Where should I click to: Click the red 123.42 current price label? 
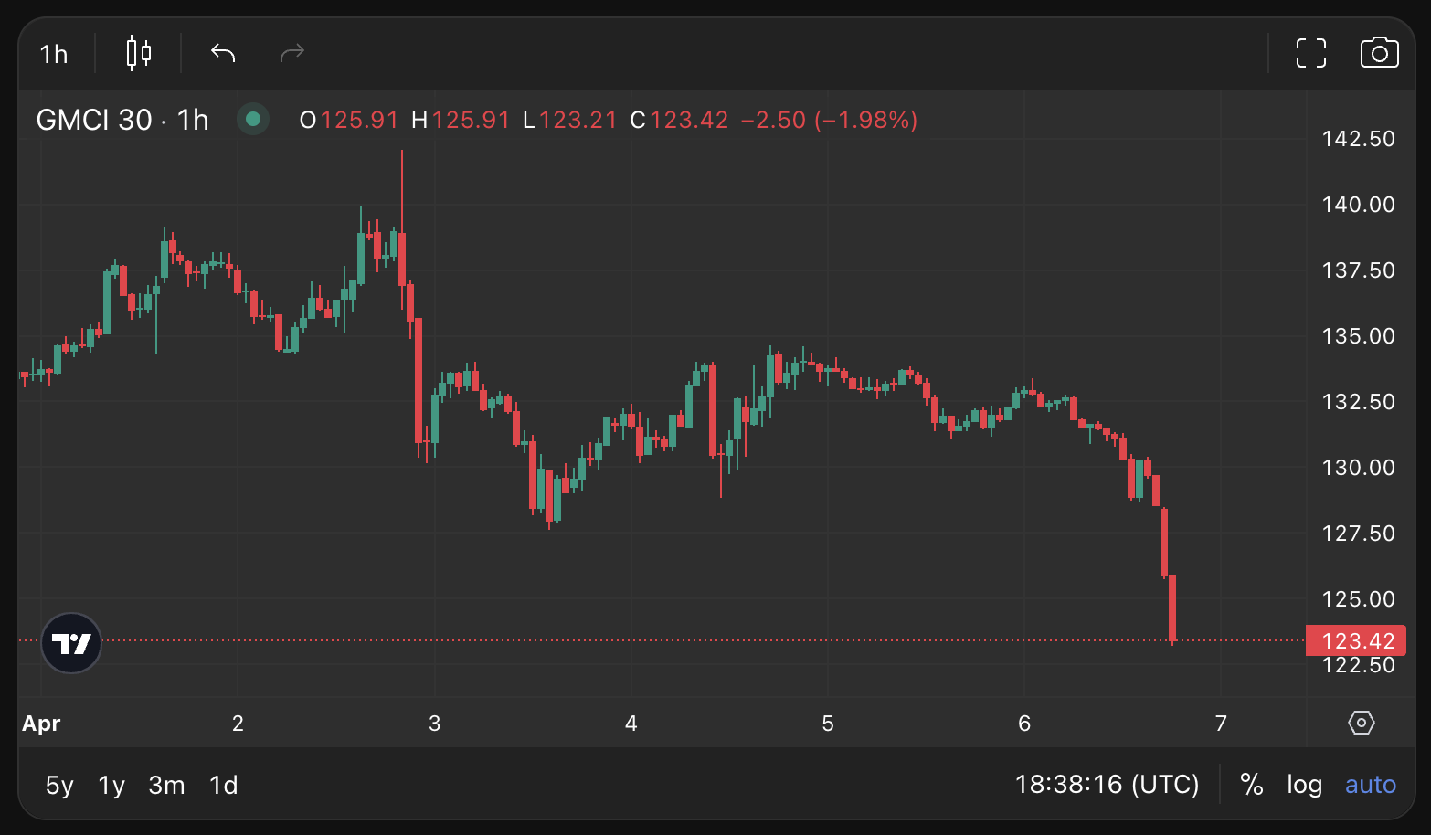pos(1356,640)
